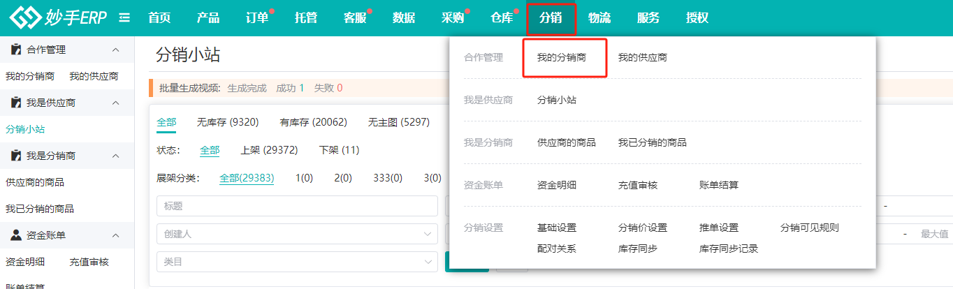This screenshot has width=953, height=289.
Task: Open the 授权 top menu
Action: [x=697, y=18]
